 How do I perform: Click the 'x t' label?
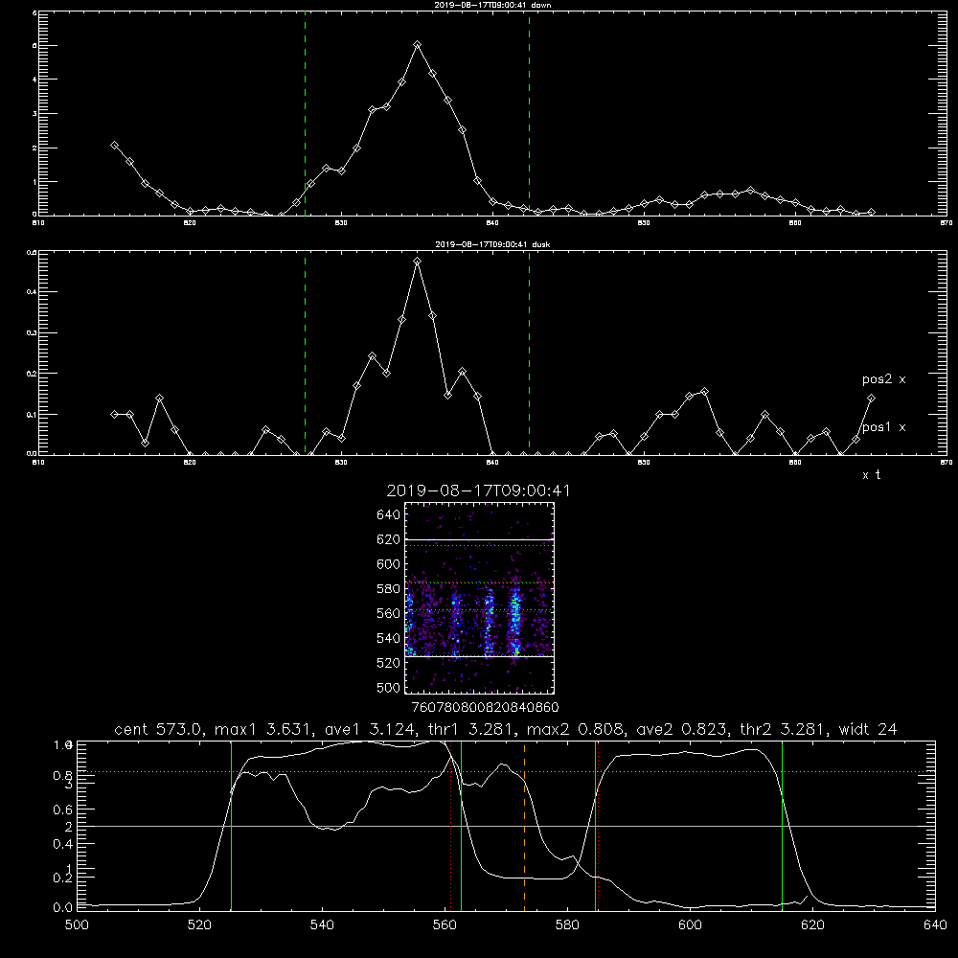[872, 475]
